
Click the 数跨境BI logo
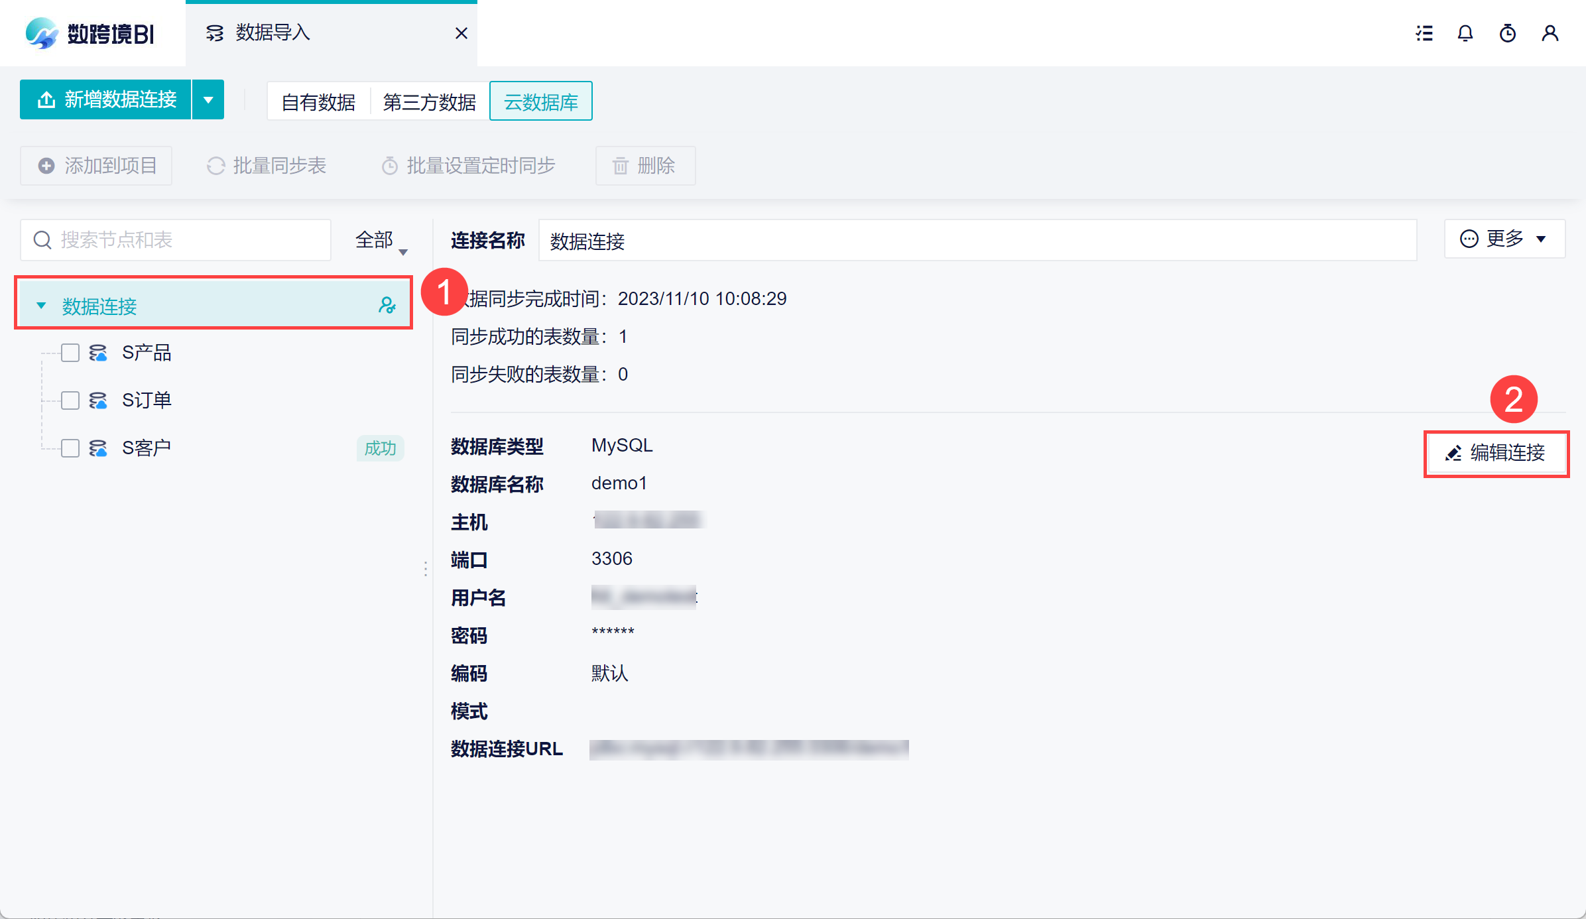[90, 33]
